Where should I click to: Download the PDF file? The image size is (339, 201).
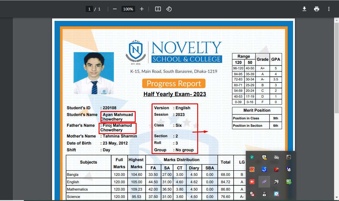(304, 9)
